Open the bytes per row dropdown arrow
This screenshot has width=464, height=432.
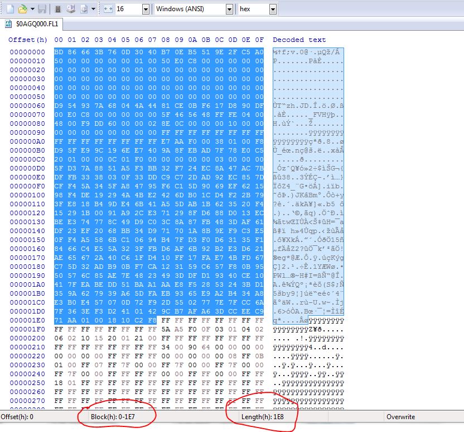(x=146, y=9)
